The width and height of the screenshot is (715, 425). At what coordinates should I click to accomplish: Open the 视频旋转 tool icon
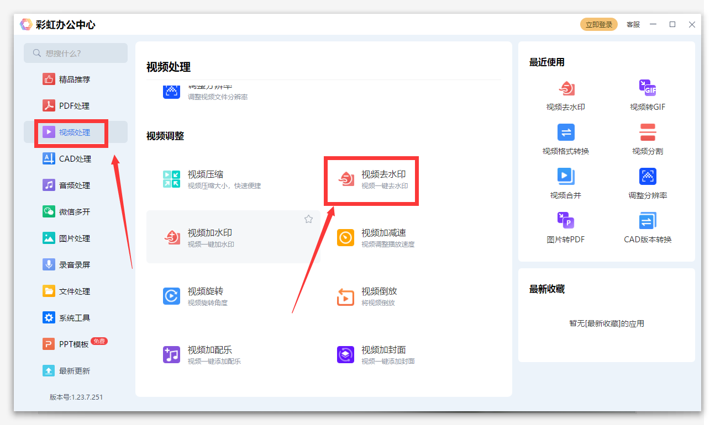pos(171,296)
